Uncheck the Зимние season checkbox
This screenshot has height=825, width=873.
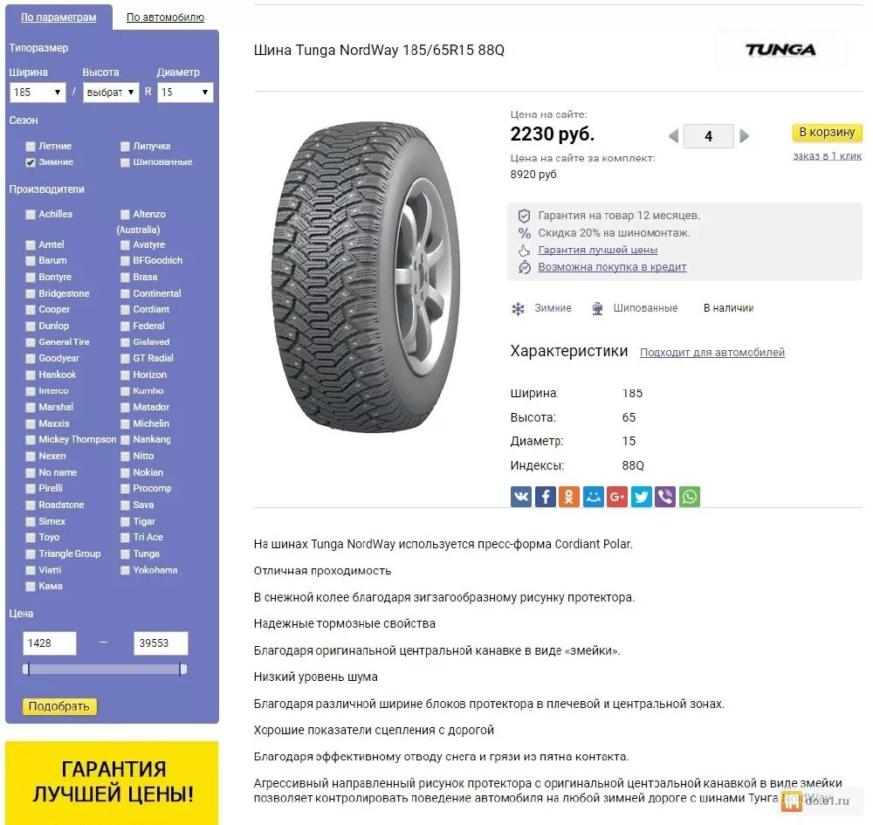[x=30, y=162]
